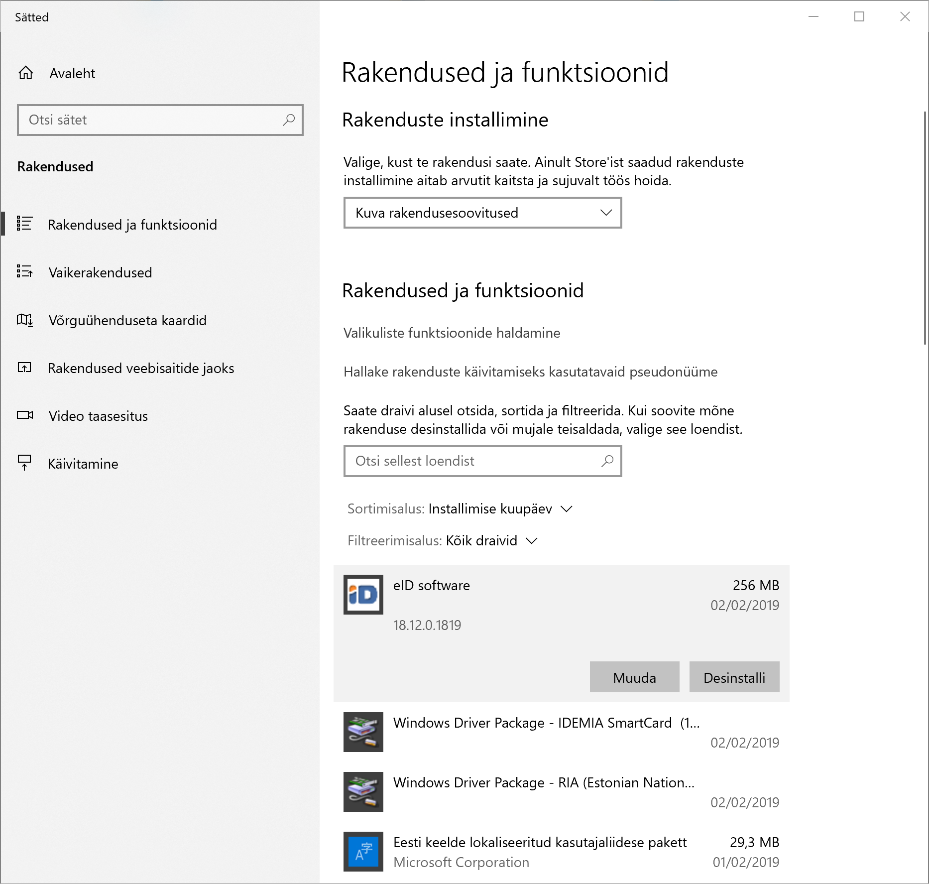Viewport: 929px width, 884px height.
Task: Select the Video taasesitus camera icon
Action: [25, 416]
